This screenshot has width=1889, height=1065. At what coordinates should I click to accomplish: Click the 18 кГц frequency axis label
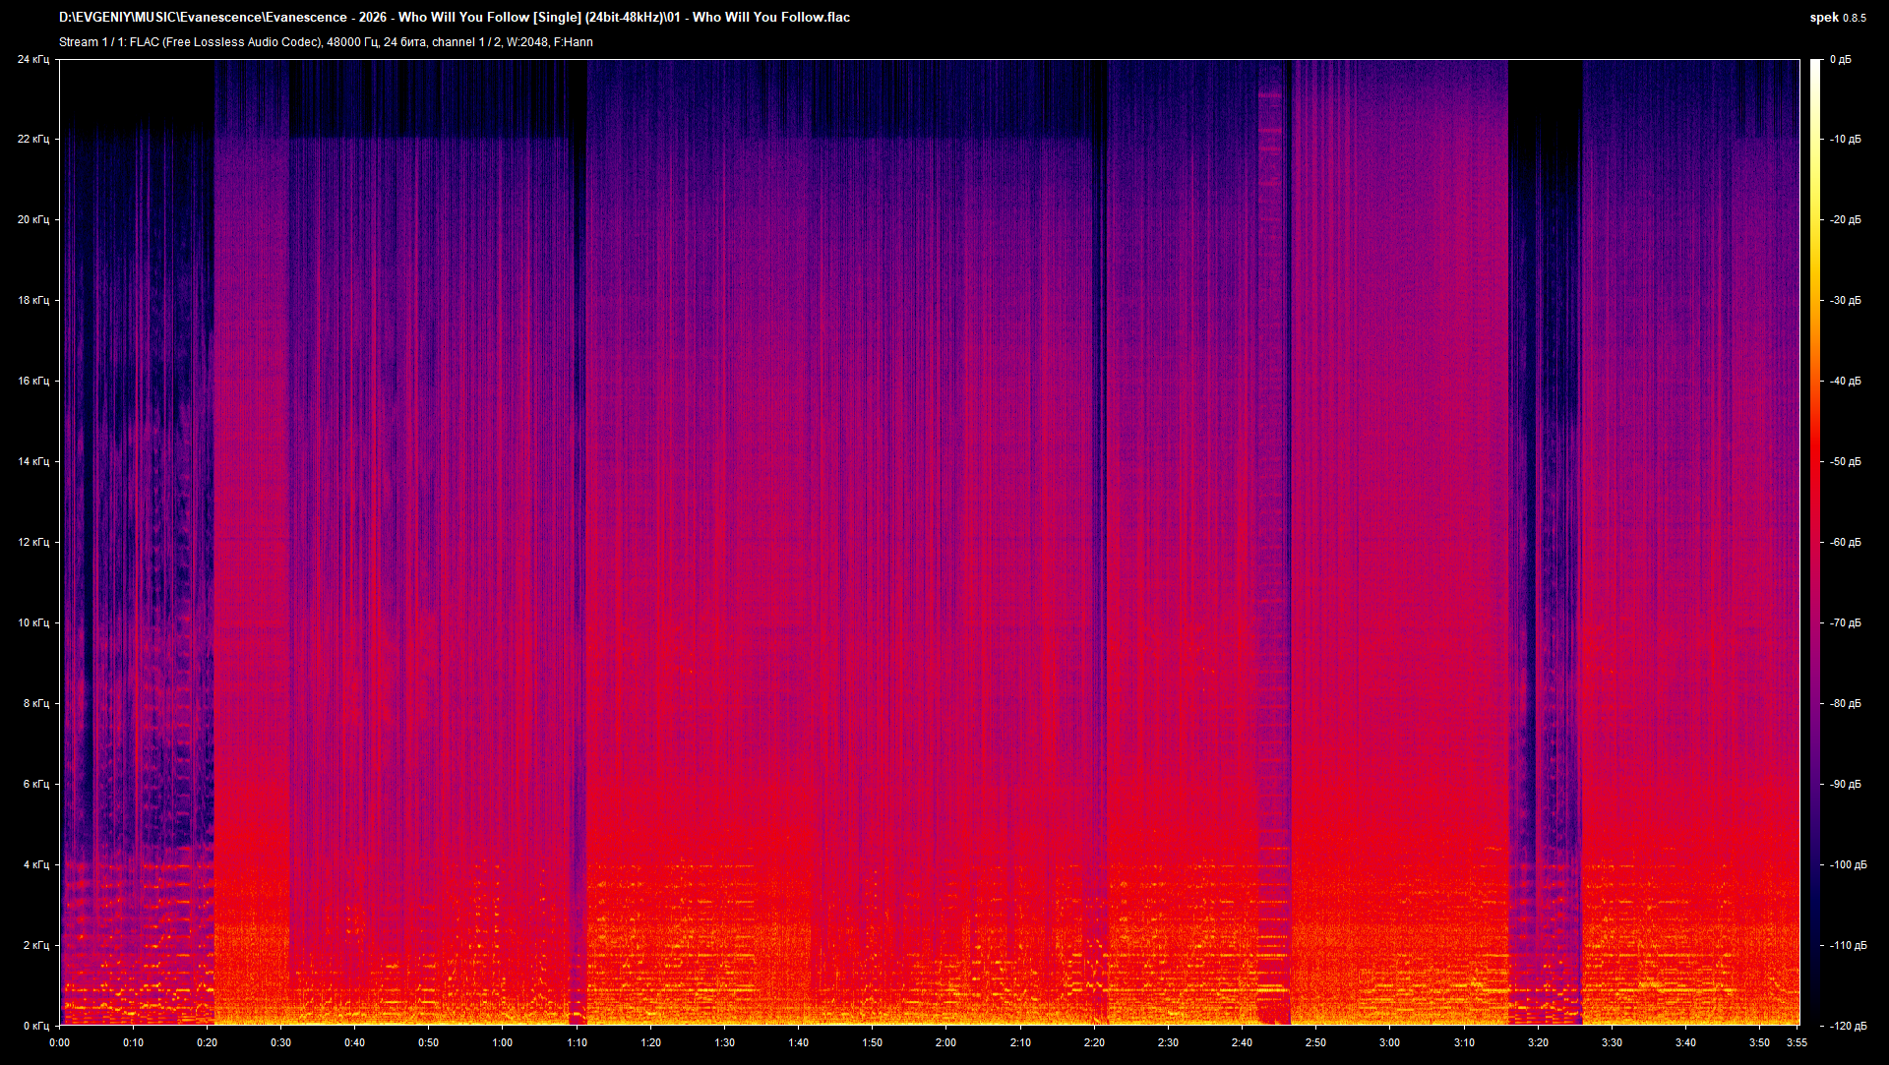32,300
